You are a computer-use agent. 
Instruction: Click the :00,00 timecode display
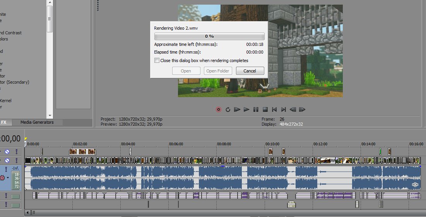pos(10,138)
